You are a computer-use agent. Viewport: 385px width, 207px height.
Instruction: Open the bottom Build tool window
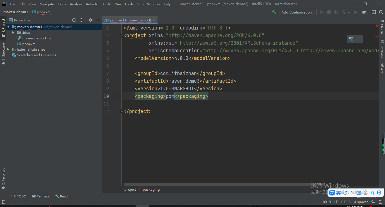tap(61, 196)
